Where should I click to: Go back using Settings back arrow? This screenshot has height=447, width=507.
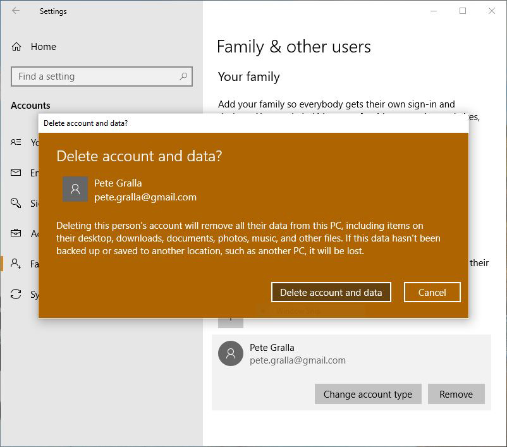[x=16, y=11]
